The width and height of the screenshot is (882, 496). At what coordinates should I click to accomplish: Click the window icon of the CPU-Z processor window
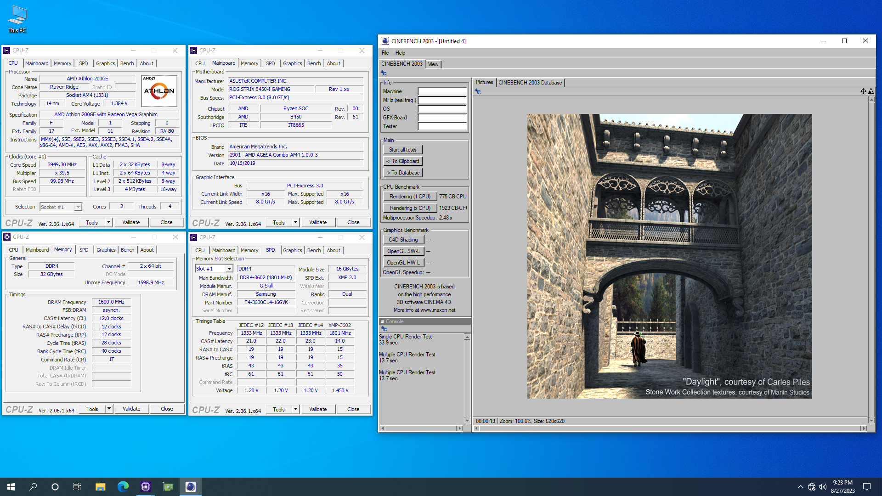pos(6,51)
